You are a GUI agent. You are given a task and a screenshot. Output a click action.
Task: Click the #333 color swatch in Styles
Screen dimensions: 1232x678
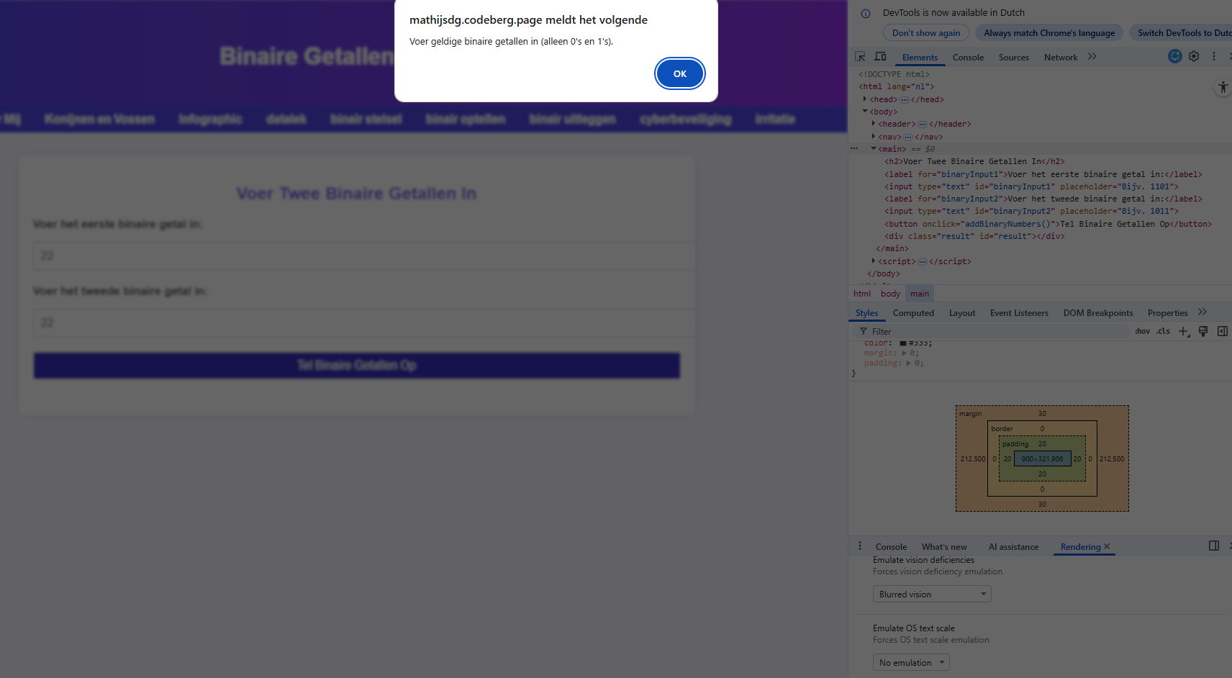coord(903,343)
